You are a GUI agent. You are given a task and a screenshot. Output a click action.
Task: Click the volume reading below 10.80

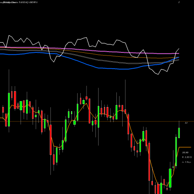click(x=187, y=157)
